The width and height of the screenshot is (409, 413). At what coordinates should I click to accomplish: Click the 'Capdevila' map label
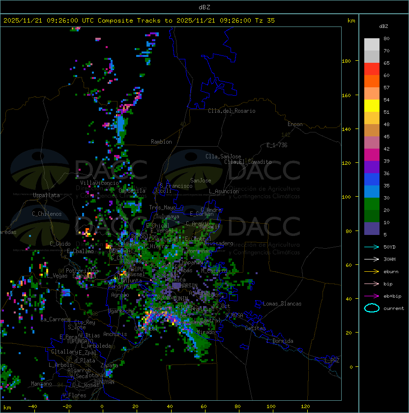coord(132,190)
